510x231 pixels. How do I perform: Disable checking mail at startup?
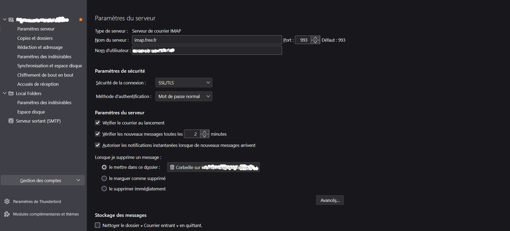(x=98, y=123)
